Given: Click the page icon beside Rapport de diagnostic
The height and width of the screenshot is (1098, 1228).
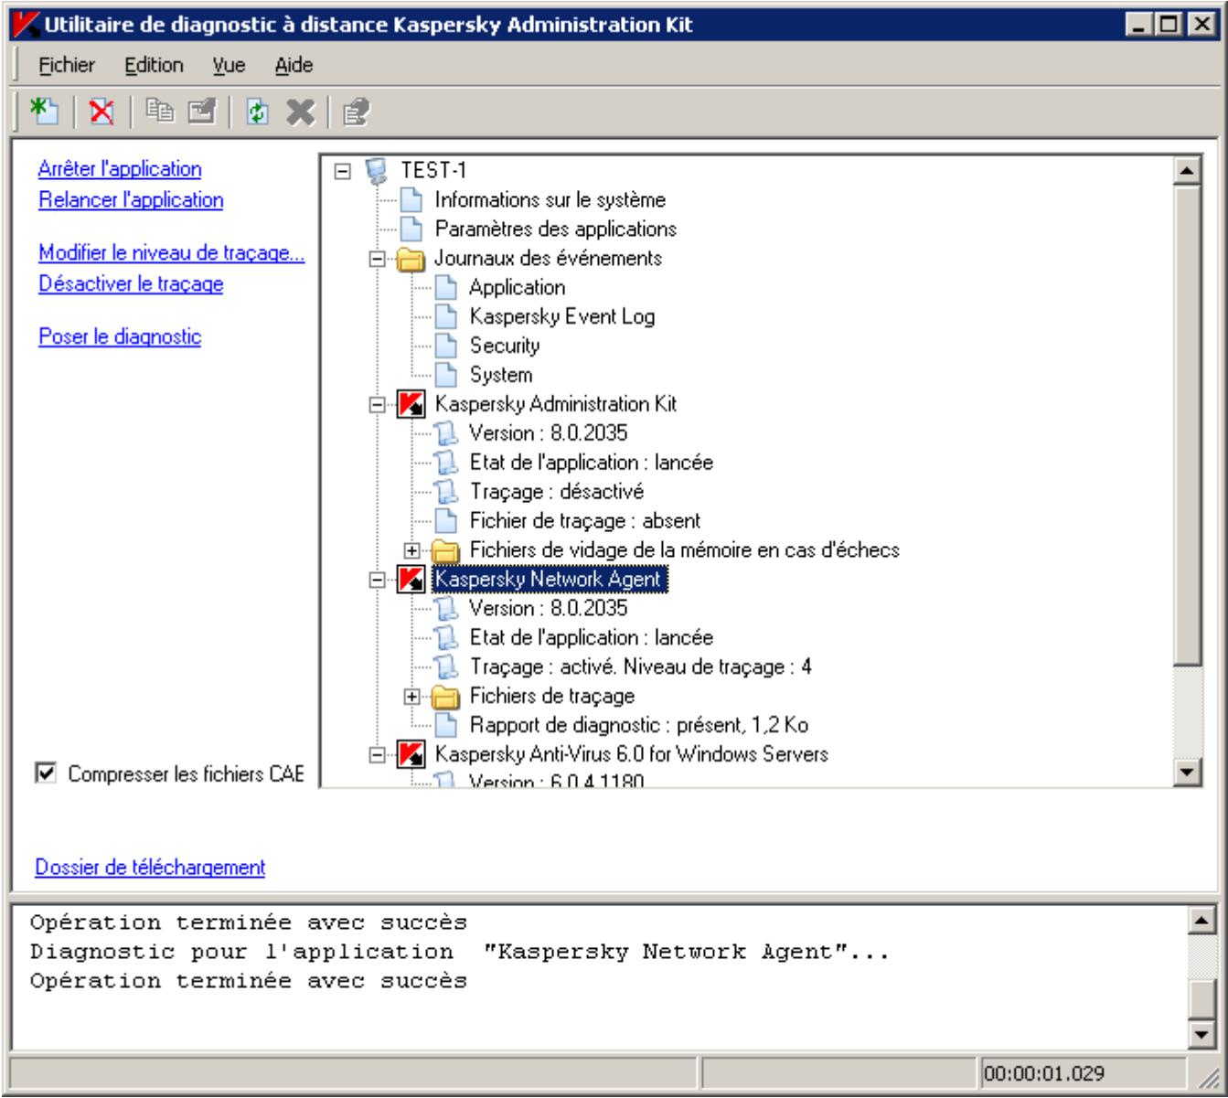Looking at the screenshot, I should click(x=446, y=726).
